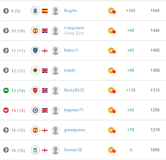Click the England flag next to Bako11
Screen dimensions: 166x160
[x=45, y=51]
